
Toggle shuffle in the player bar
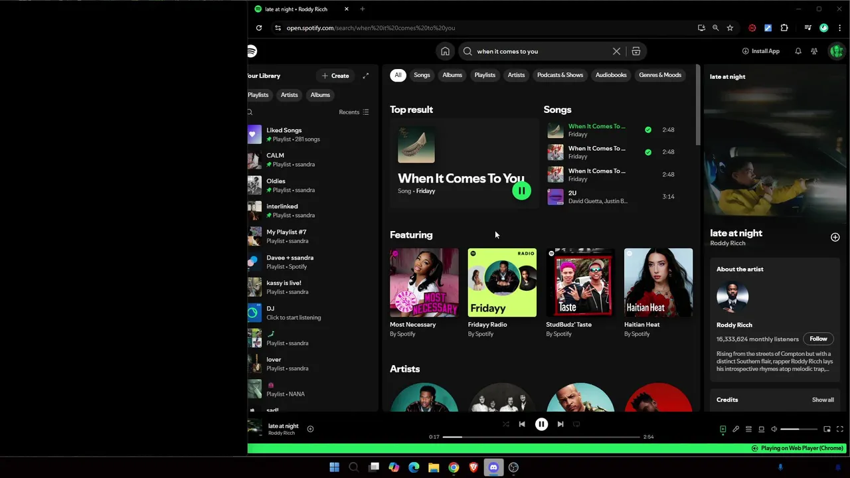[x=505, y=424]
